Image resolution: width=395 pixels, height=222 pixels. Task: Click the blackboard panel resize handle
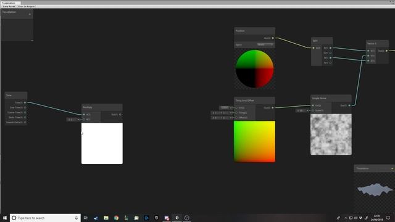click(x=32, y=40)
